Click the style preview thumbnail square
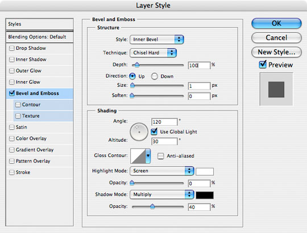 (x=276, y=90)
